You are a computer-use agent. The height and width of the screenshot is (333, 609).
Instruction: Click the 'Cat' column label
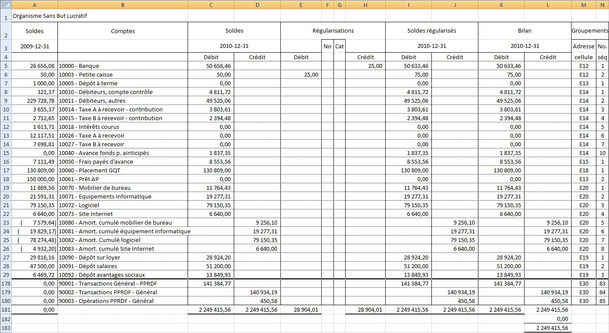coord(340,46)
